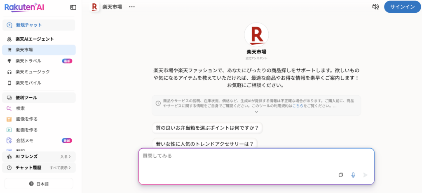
Task: Open the 会話メモ tool
Action: (x=24, y=140)
